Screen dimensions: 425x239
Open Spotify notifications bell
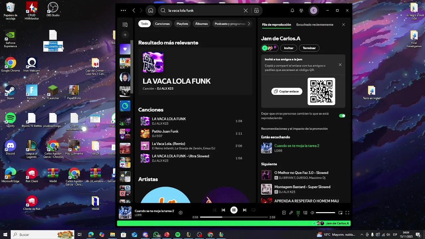tap(292, 11)
